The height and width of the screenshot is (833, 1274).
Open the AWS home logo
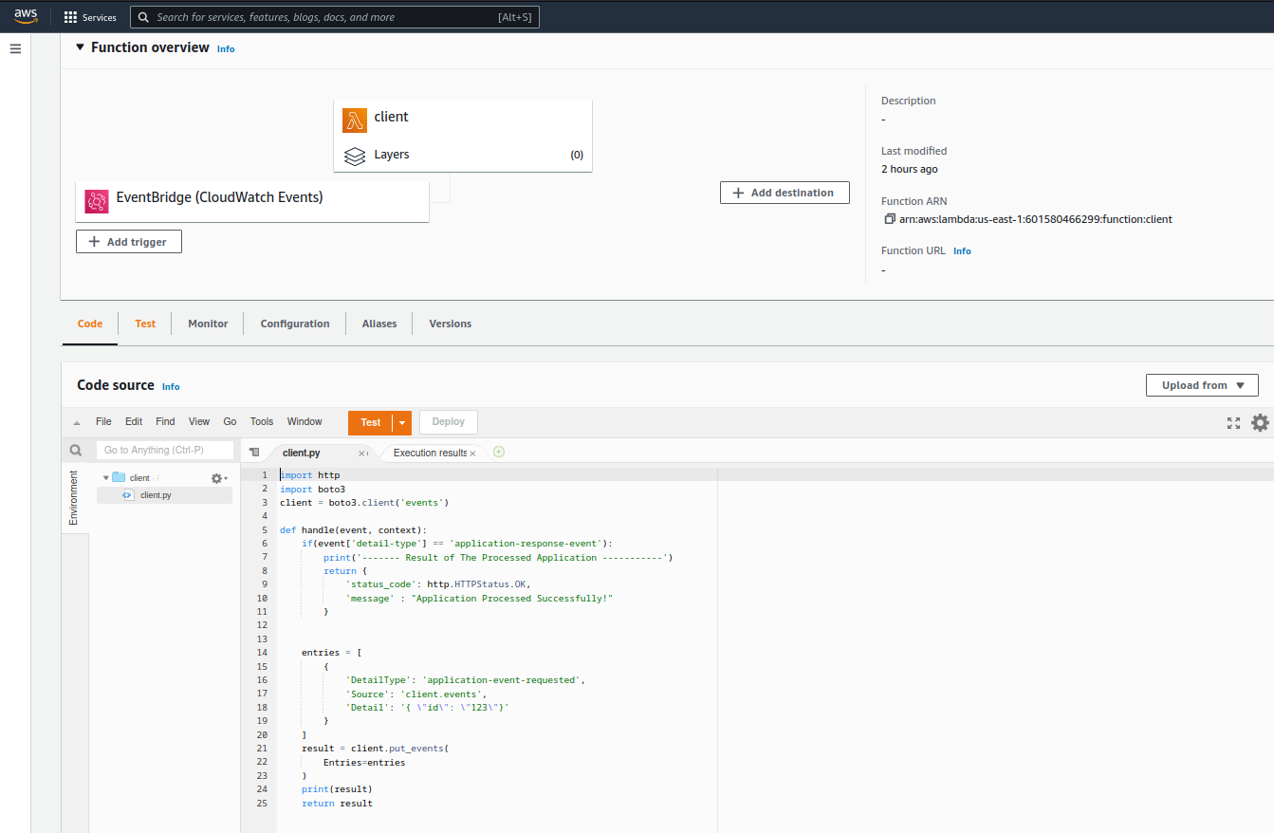point(25,17)
